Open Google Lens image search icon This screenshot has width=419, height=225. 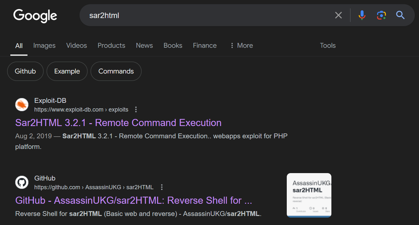(x=381, y=15)
